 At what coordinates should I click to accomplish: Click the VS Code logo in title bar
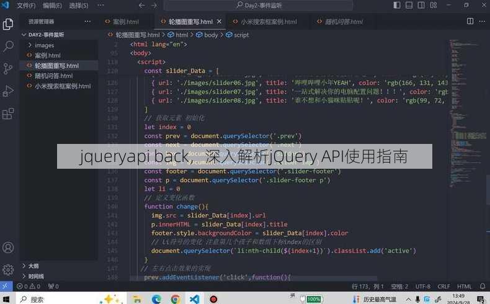(6, 5)
